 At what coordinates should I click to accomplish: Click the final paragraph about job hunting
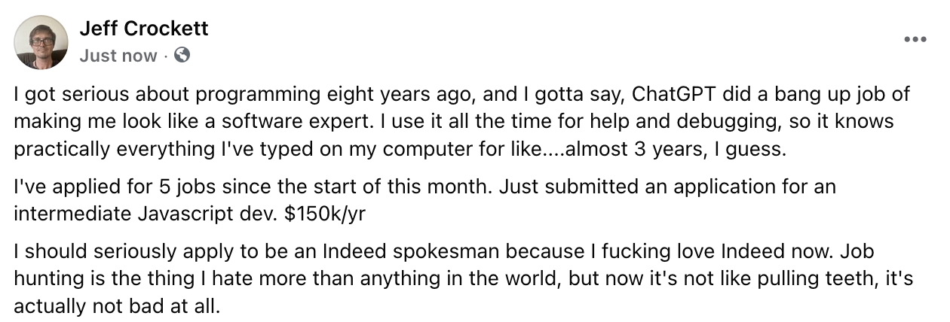tap(452, 278)
